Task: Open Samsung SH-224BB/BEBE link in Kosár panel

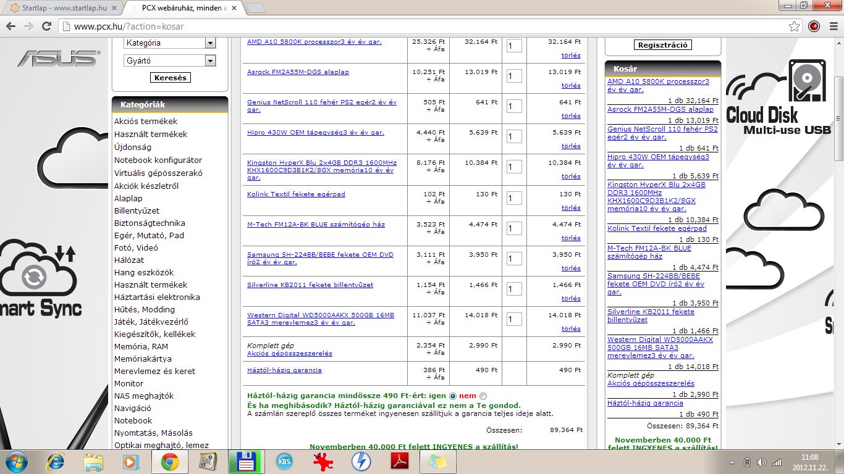Action: point(656,284)
